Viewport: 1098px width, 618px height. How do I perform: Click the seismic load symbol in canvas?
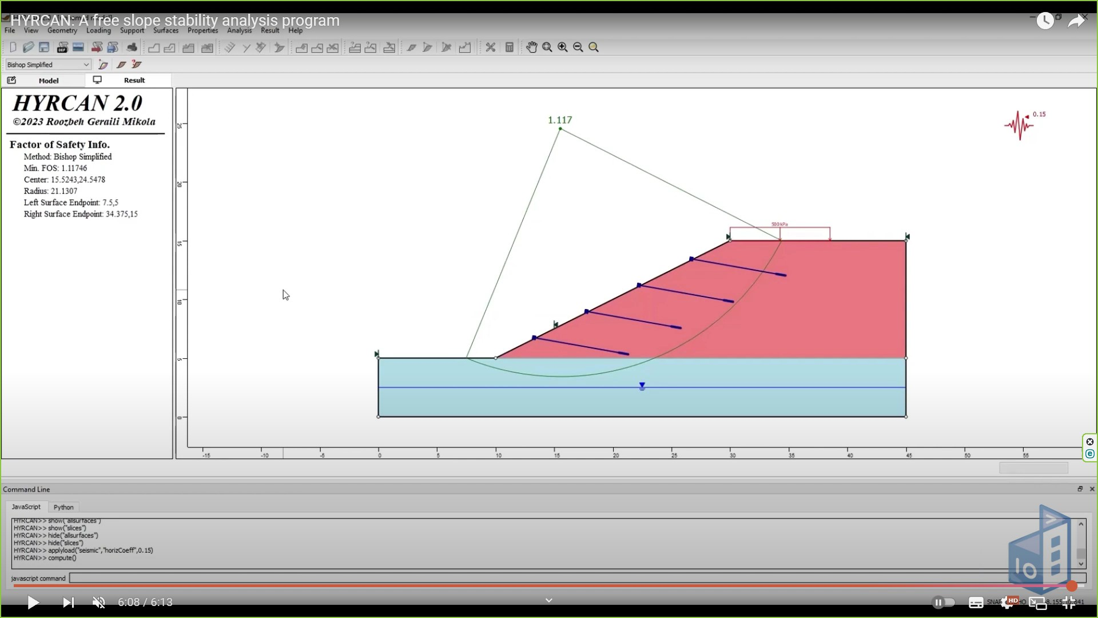click(1019, 125)
